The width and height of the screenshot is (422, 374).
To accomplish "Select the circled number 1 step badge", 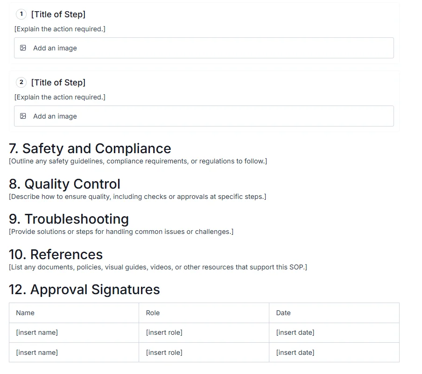I will click(21, 14).
